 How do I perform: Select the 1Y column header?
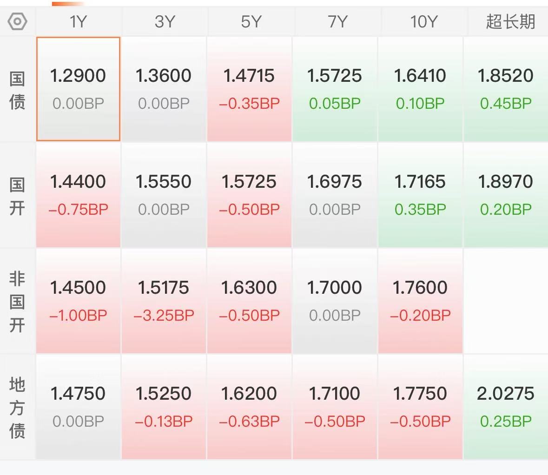tap(78, 22)
